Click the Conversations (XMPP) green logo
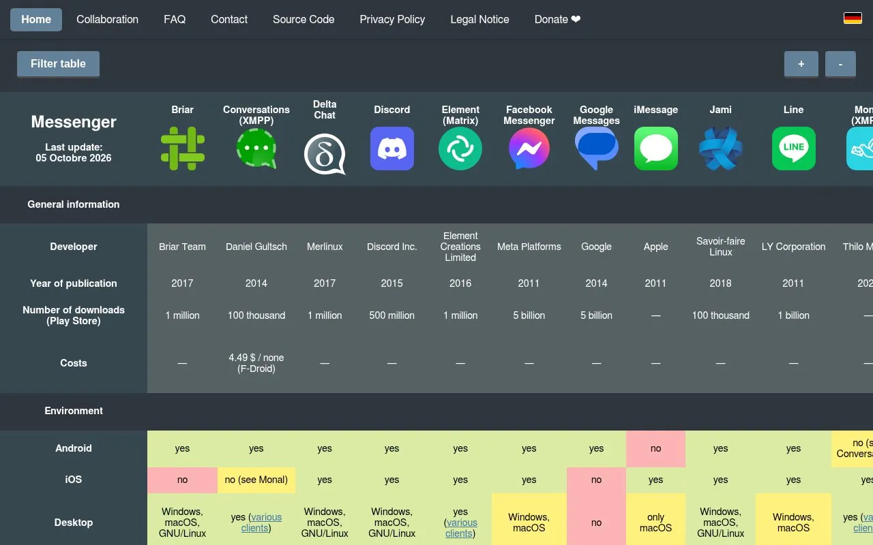The height and width of the screenshot is (545, 873). click(256, 149)
